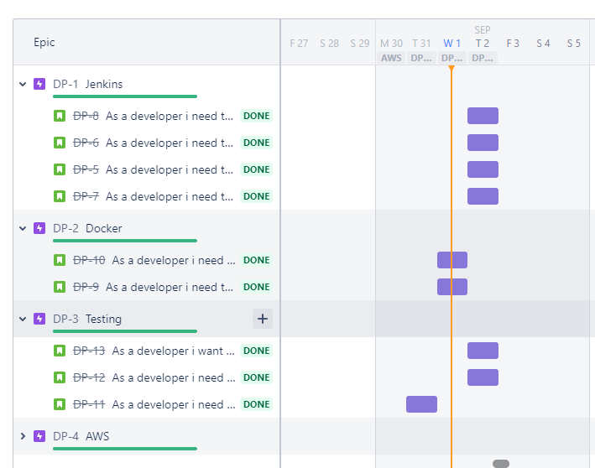Click the purple epic icon for DP-3 Testing
The image size is (595, 468).
tap(39, 319)
